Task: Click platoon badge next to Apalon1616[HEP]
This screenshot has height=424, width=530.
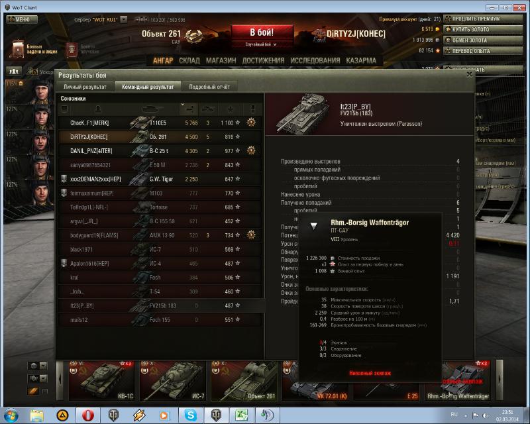Action: (64, 263)
